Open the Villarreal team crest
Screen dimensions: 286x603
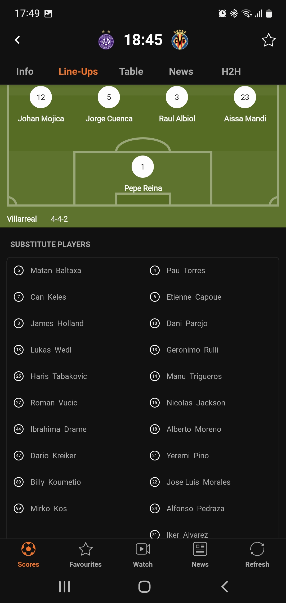point(180,40)
